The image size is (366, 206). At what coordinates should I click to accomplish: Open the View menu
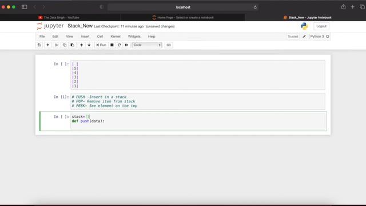tap(69, 37)
